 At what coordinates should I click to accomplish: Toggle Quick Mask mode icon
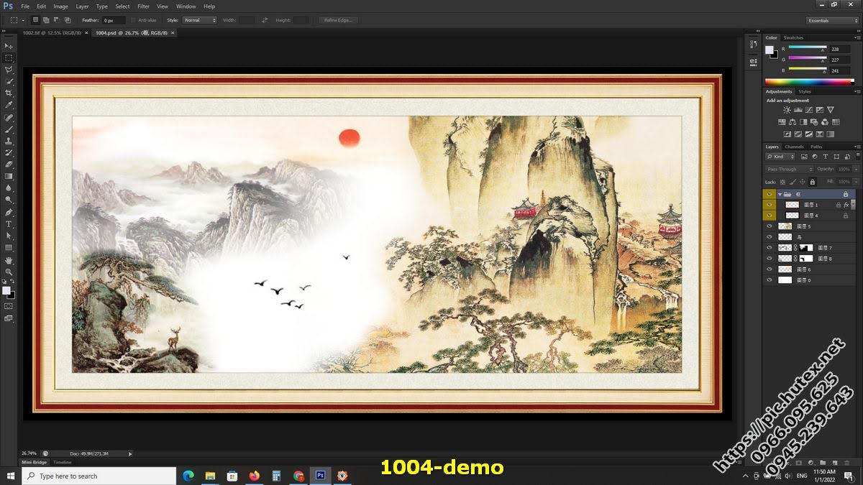(9, 306)
